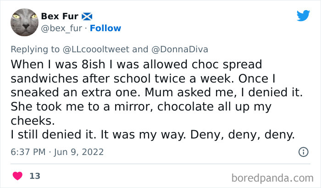Open the grey cat profile picture
321x188 pixels.
pyautogui.click(x=23, y=22)
